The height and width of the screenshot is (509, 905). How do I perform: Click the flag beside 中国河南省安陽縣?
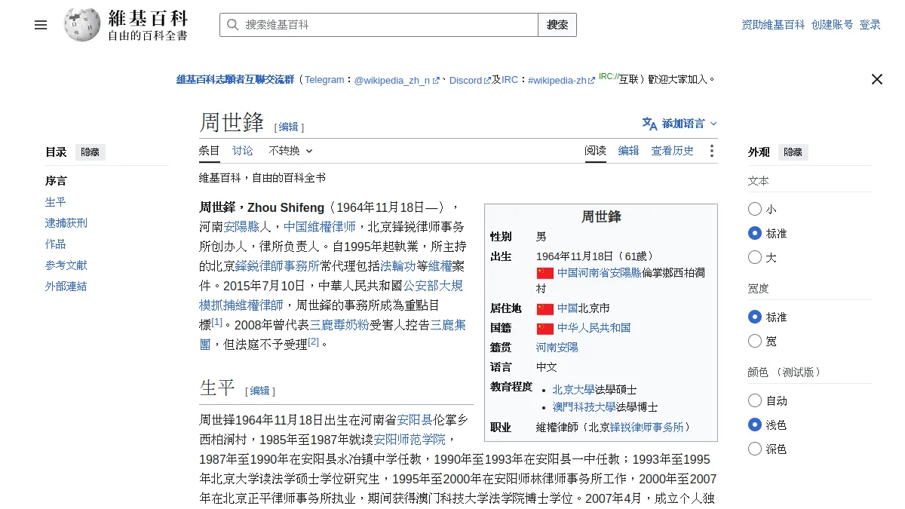click(545, 273)
